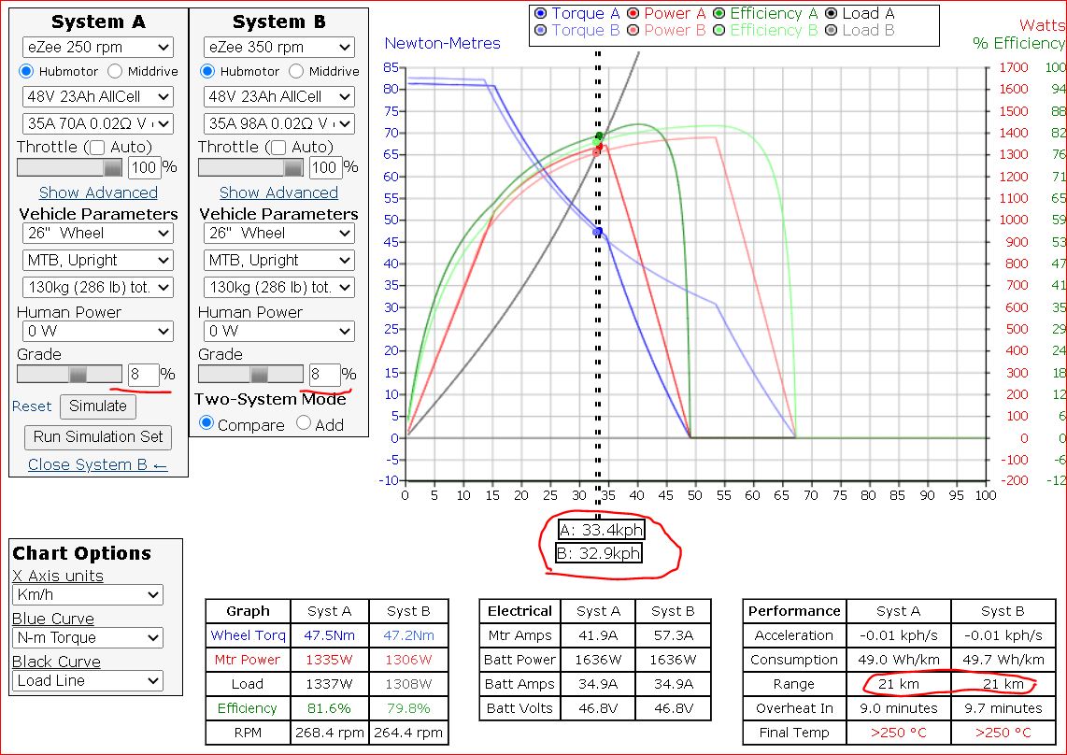The image size is (1067, 755).
Task: Click the '49.7 Wh/km' Consumption cell
Action: [1003, 660]
